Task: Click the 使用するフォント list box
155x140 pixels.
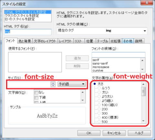Action: [35, 62]
